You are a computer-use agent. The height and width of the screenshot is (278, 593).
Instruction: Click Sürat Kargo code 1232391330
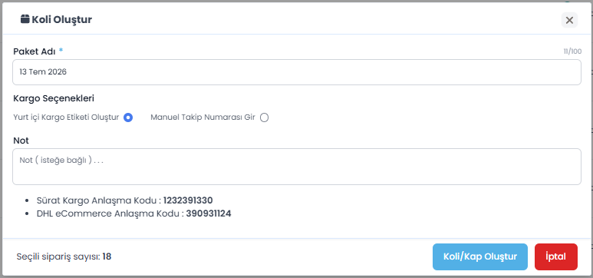[188, 200]
